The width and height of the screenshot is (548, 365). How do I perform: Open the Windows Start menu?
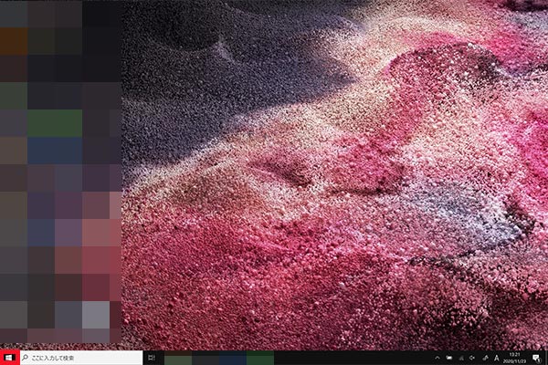click(x=9, y=358)
